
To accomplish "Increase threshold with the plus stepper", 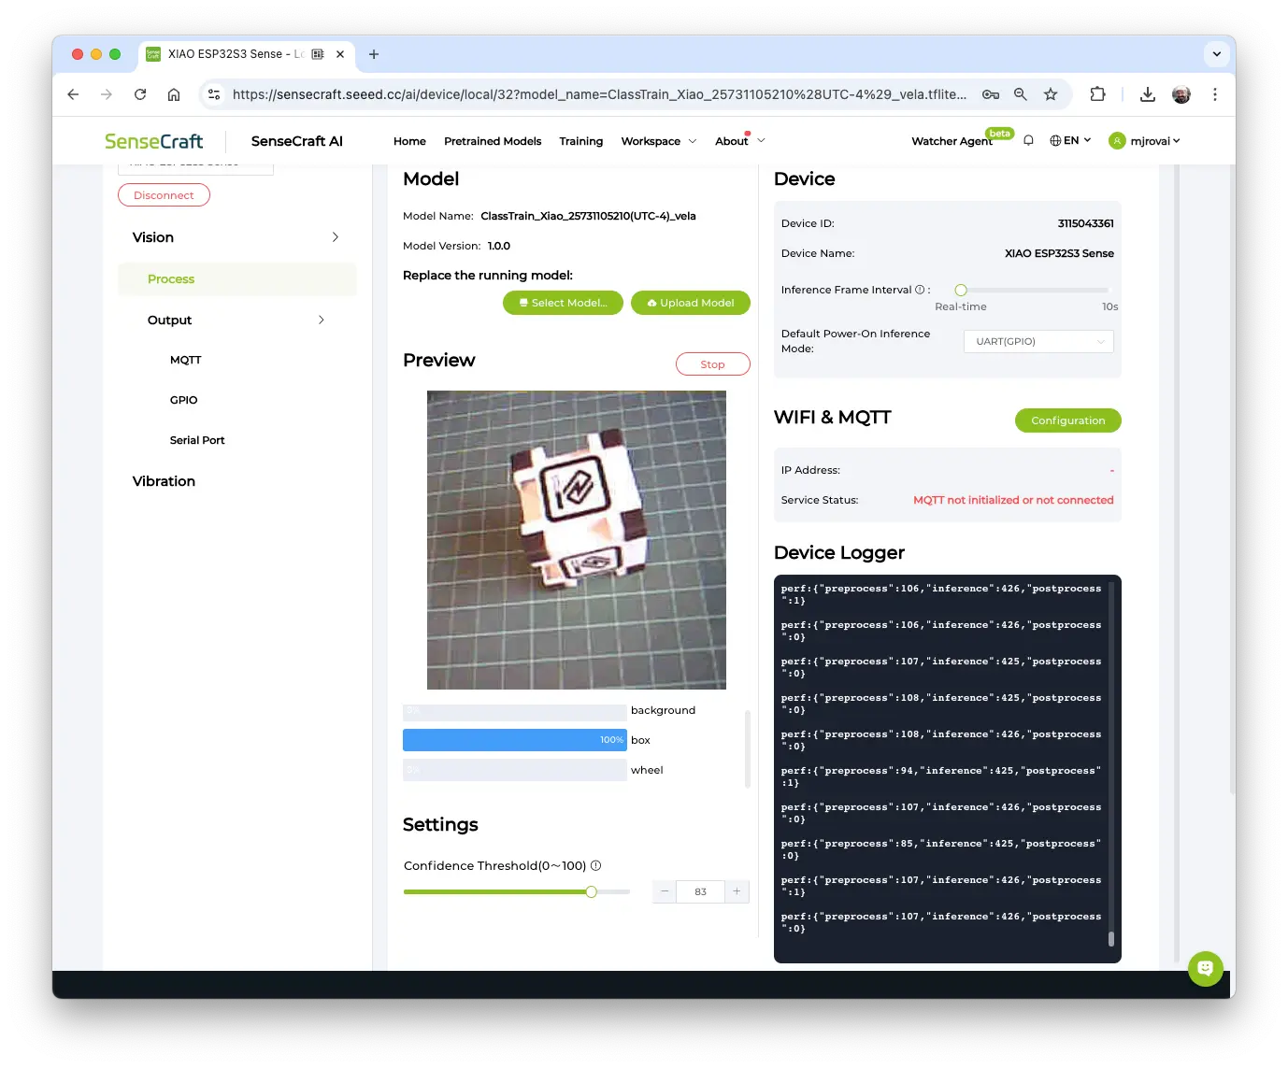I will pyautogui.click(x=737, y=891).
